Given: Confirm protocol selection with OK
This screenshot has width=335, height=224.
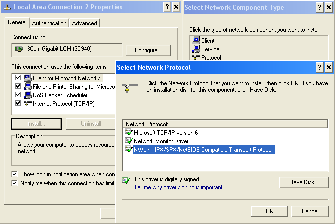Looking at the screenshot, I should (269, 211).
